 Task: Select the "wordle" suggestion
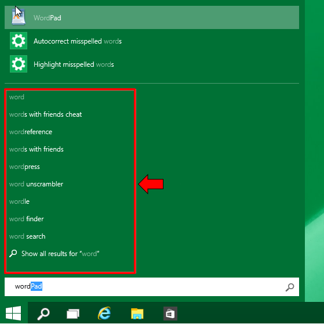pyautogui.click(x=19, y=201)
